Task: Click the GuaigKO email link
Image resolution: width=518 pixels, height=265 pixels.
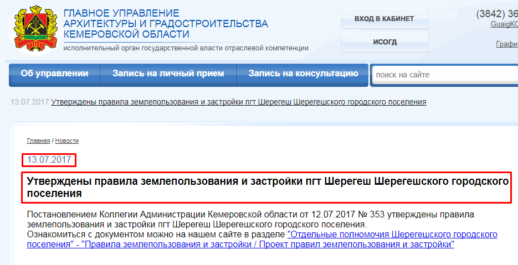Action: point(504,24)
